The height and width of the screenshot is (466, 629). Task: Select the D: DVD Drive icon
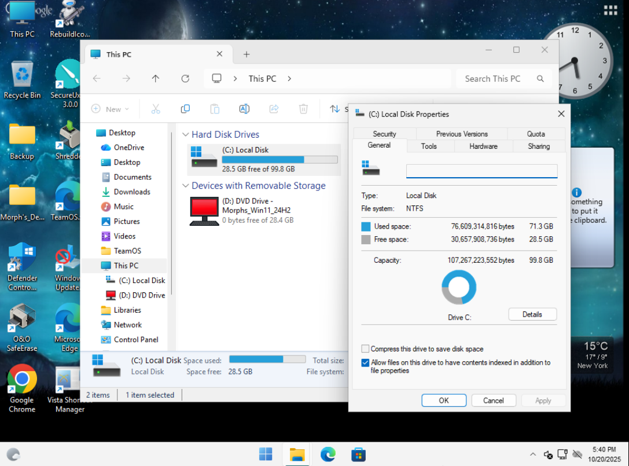pyautogui.click(x=204, y=211)
